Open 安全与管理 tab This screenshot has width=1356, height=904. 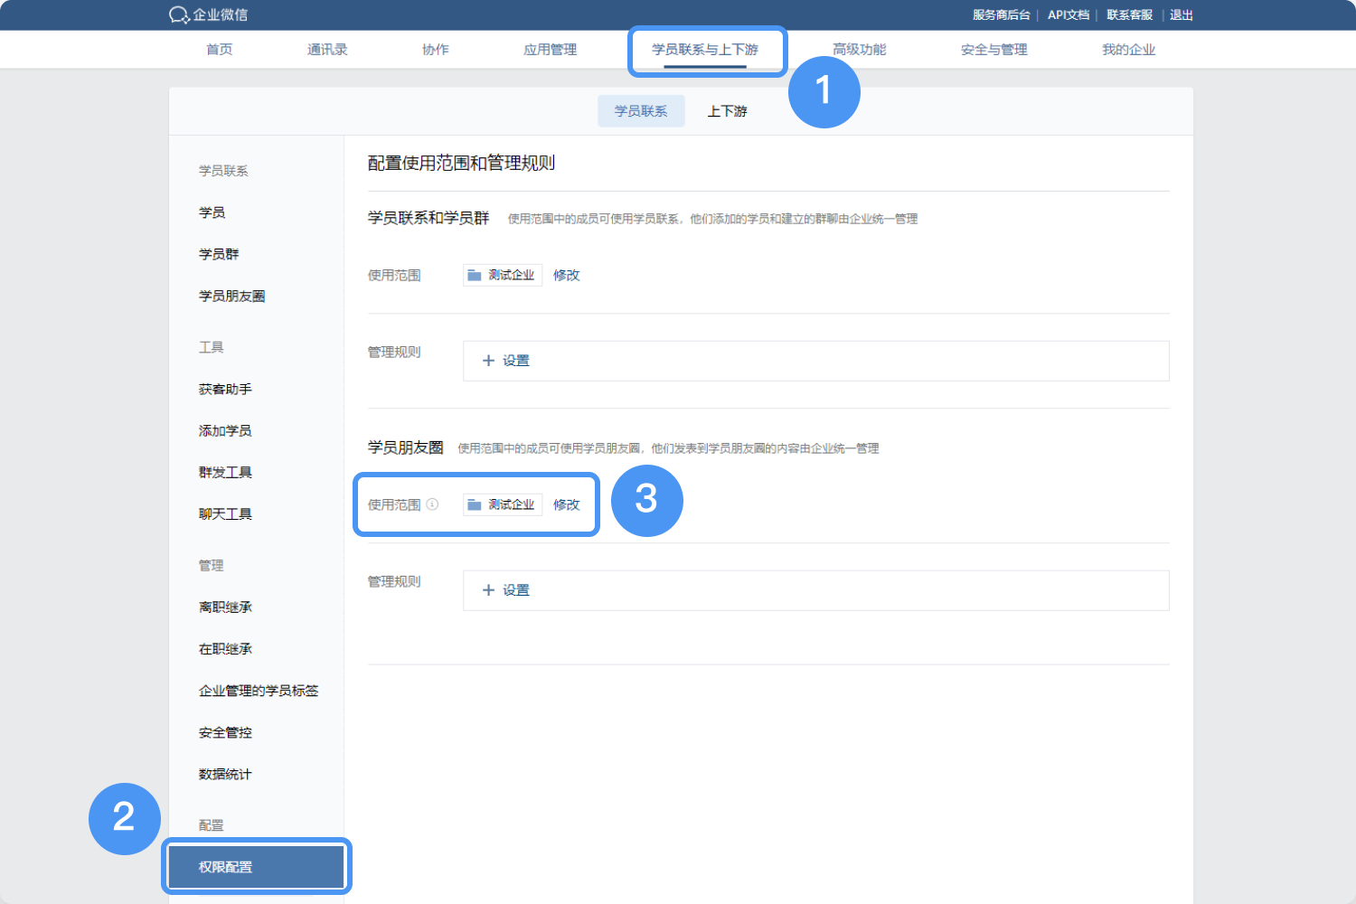tap(994, 50)
